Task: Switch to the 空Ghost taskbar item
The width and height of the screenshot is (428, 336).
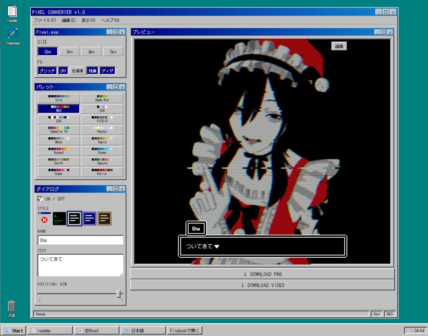Action: pos(97,331)
